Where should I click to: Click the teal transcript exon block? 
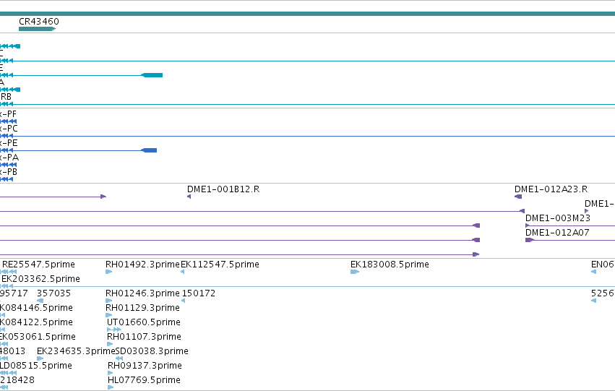152,75
